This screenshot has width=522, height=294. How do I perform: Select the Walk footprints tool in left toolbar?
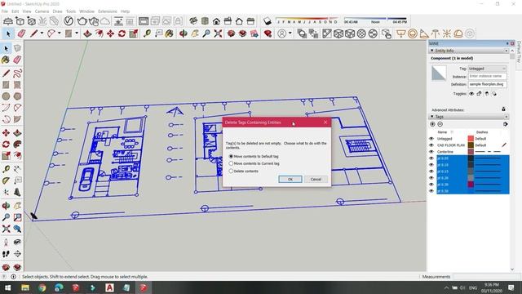coord(6,254)
